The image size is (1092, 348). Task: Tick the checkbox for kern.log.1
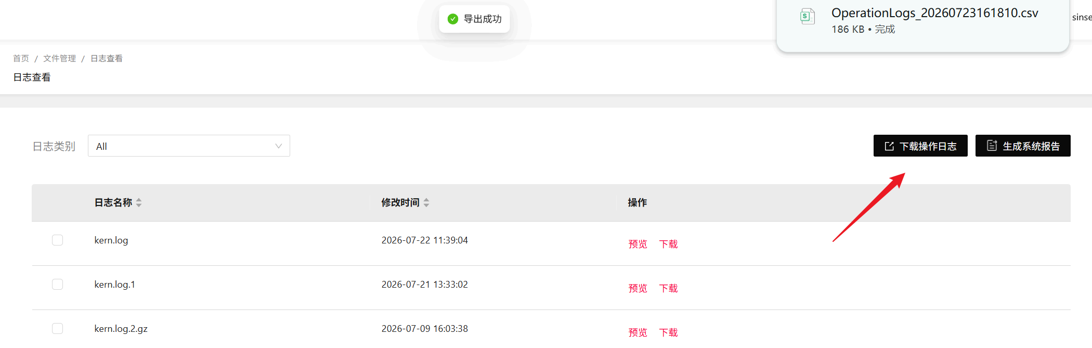tap(57, 284)
